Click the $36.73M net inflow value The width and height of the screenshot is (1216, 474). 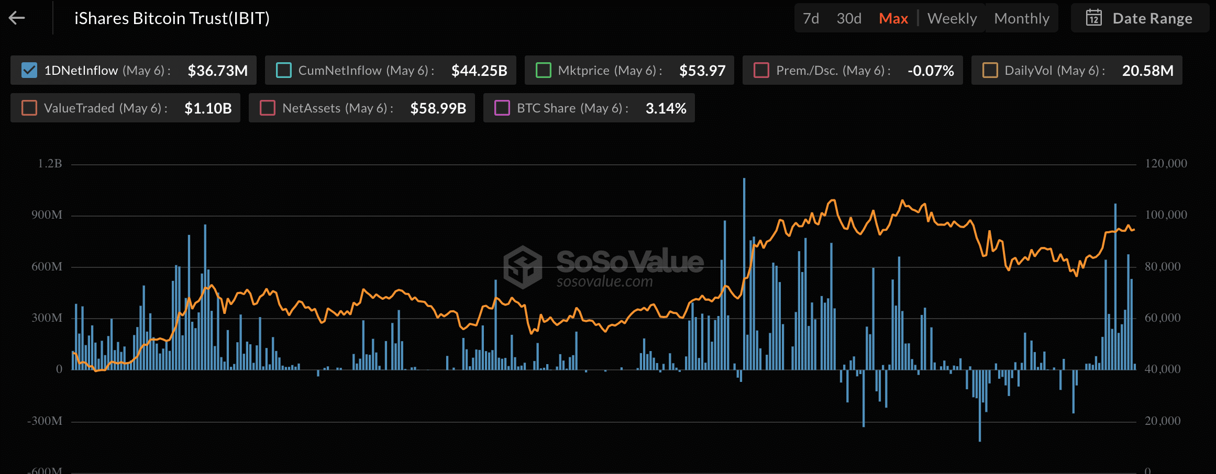point(218,70)
